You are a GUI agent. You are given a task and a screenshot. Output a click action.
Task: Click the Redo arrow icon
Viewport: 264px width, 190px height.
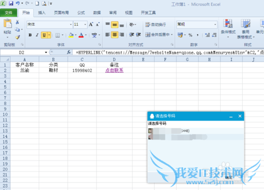[x=27, y=3]
